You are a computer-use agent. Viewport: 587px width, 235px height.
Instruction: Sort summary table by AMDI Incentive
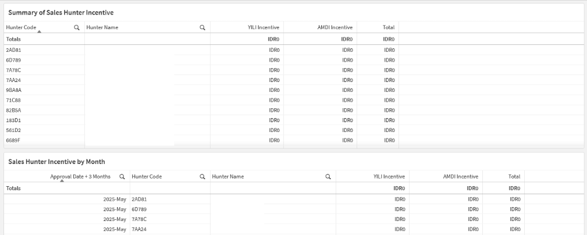coord(335,27)
